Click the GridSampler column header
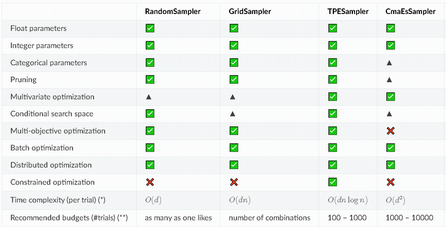Screen dimensions: 446x227 [251, 11]
